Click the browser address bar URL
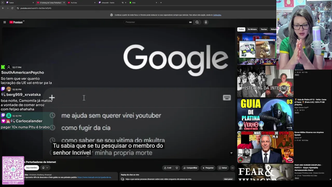 tap(36, 8)
